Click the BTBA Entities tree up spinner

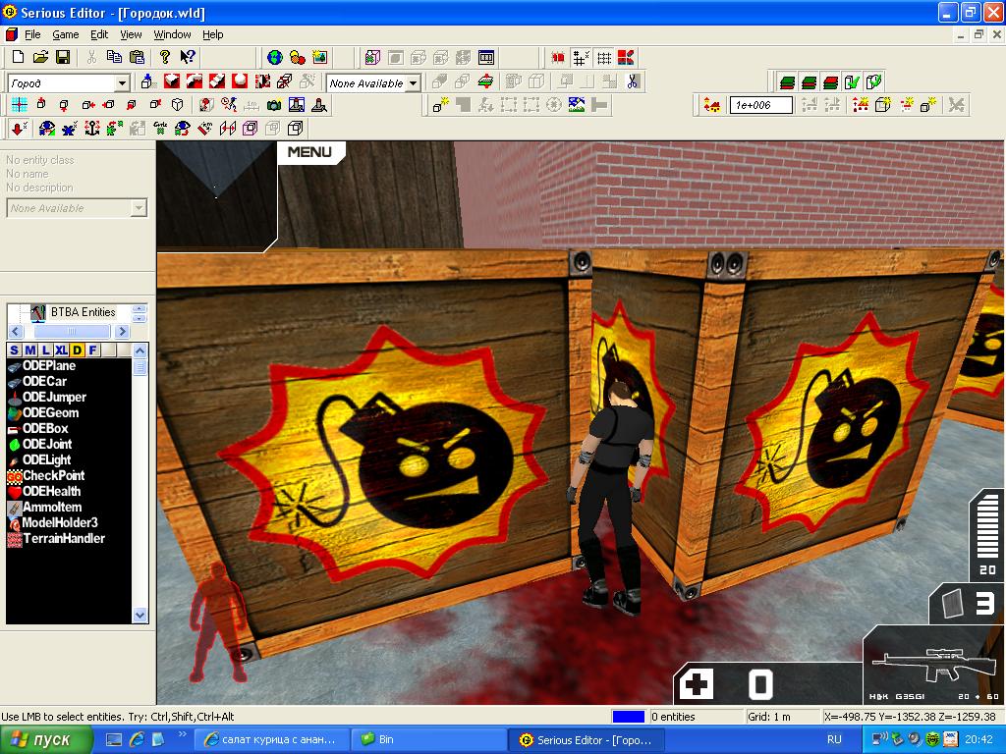(x=140, y=309)
